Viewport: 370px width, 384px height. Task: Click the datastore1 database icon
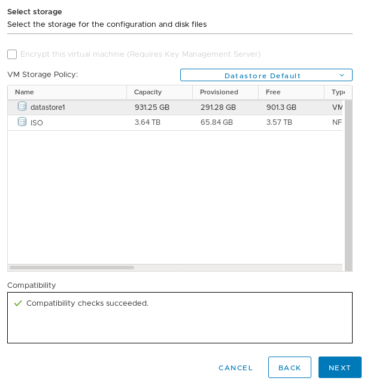22,107
